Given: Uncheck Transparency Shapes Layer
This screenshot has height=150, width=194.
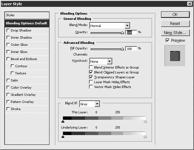Looking at the screenshot, I should click(91, 77).
